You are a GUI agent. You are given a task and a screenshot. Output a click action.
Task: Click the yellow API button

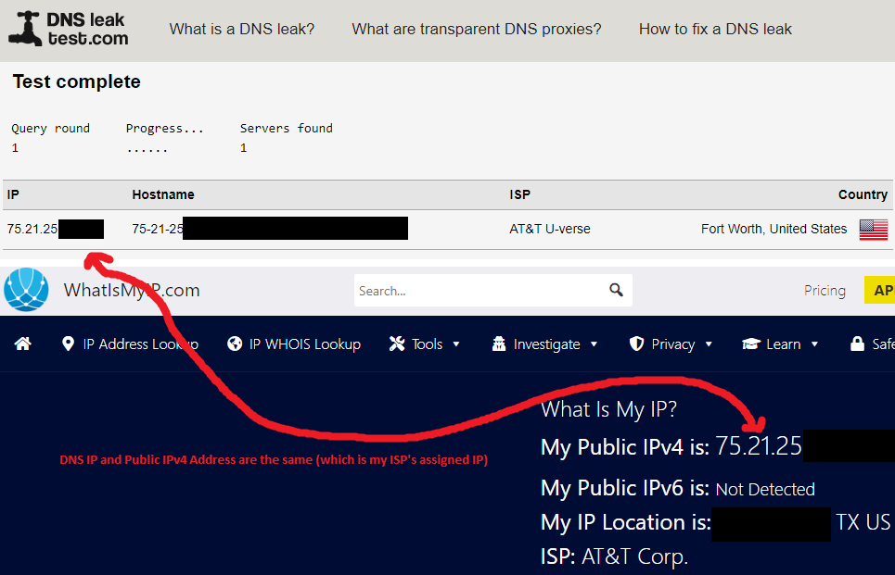coord(879,290)
